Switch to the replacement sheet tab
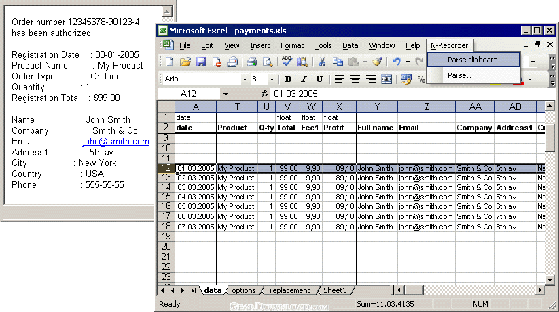The width and height of the screenshot is (559, 312). pos(289,290)
